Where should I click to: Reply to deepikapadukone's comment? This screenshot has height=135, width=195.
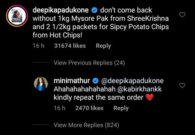point(103,46)
